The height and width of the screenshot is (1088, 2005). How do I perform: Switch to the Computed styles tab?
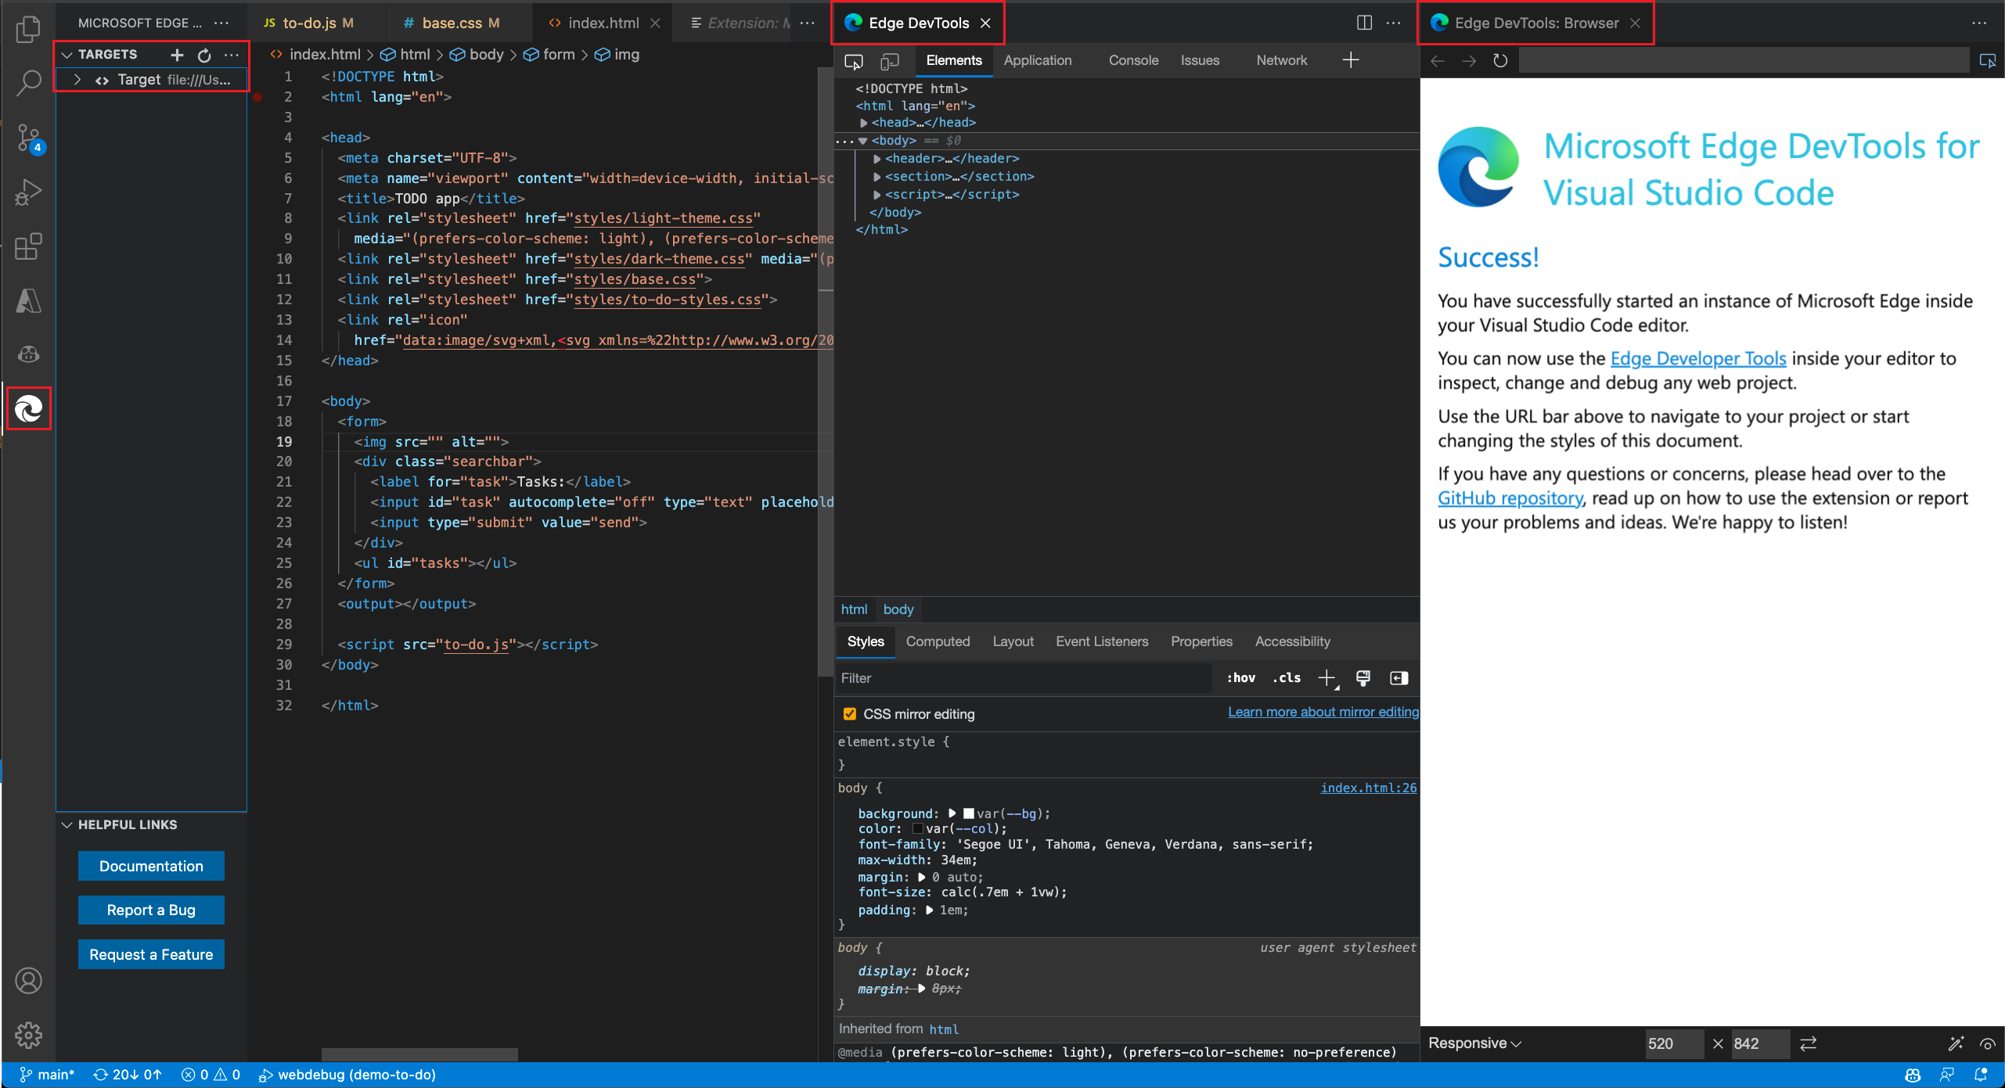938,641
